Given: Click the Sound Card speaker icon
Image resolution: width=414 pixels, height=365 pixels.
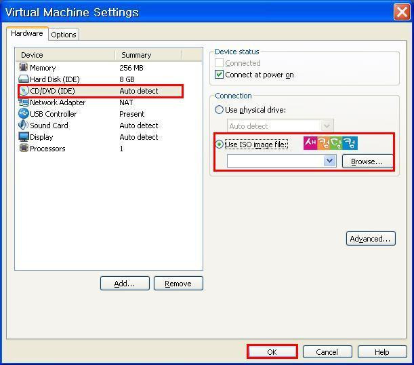Looking at the screenshot, I should coord(23,125).
